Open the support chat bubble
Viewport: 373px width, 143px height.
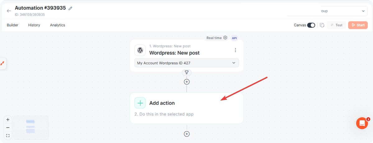pos(362,123)
